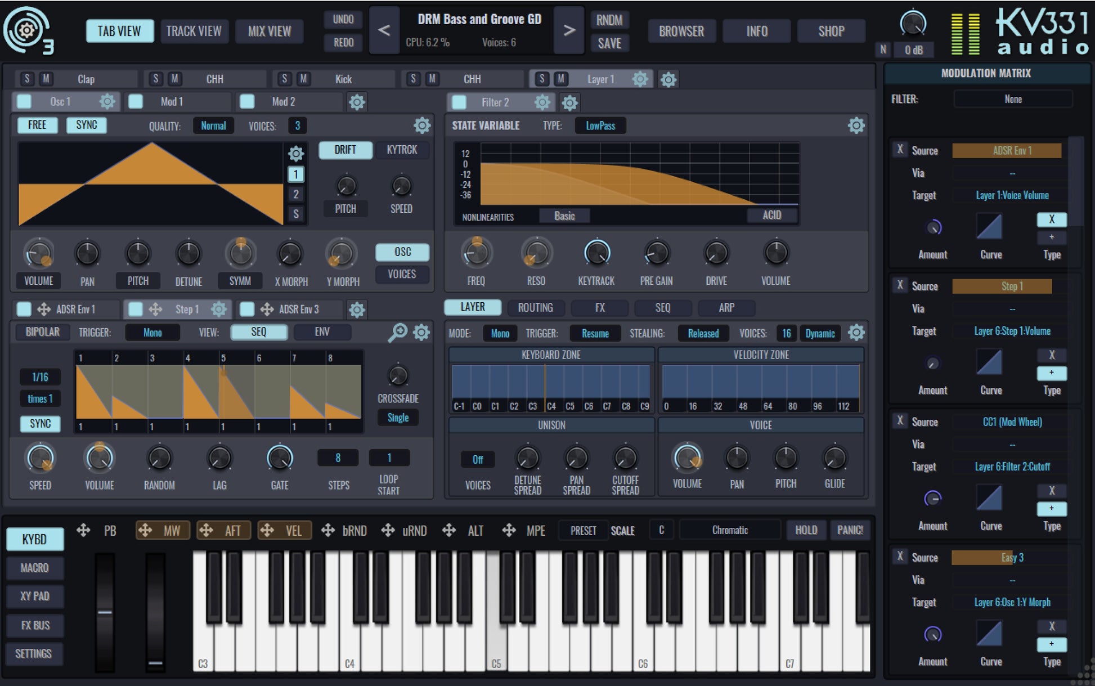This screenshot has height=686, width=1095.
Task: Click the PANIC! button
Action: 850,530
